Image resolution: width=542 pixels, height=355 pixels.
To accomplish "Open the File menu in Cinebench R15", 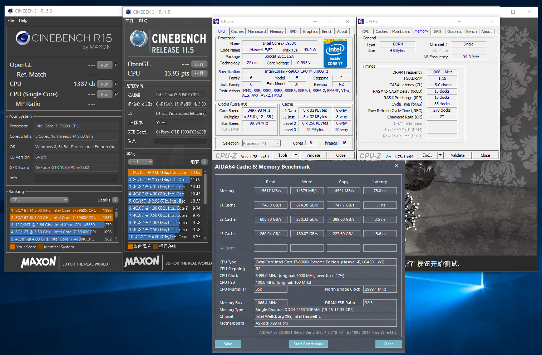I will tap(11, 20).
